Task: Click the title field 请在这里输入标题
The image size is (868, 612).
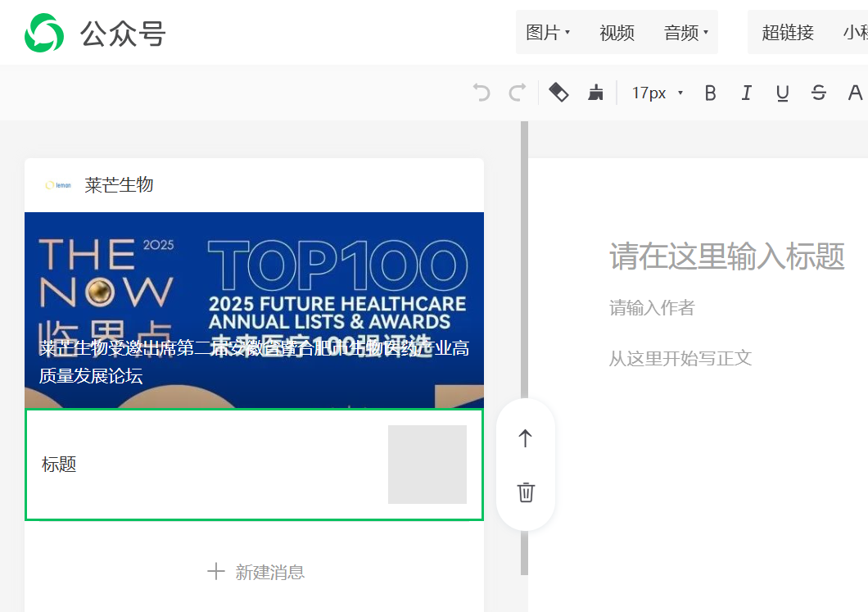Action: click(727, 256)
